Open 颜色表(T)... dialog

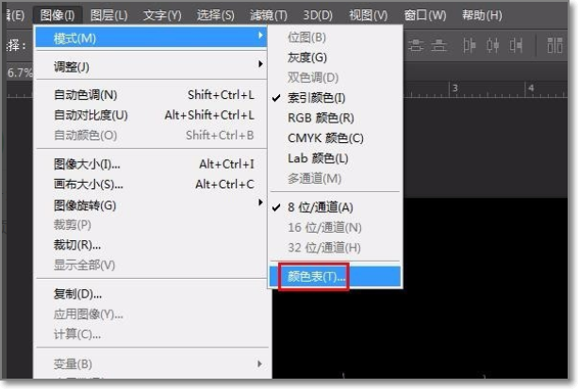tap(336, 276)
